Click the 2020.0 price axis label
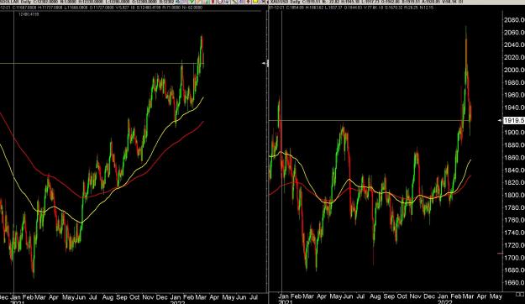This screenshot has width=525, height=304. tap(514, 57)
